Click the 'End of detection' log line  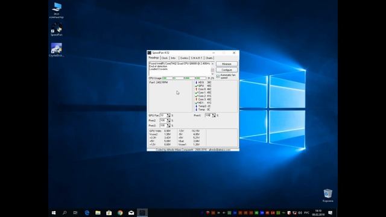[158, 66]
